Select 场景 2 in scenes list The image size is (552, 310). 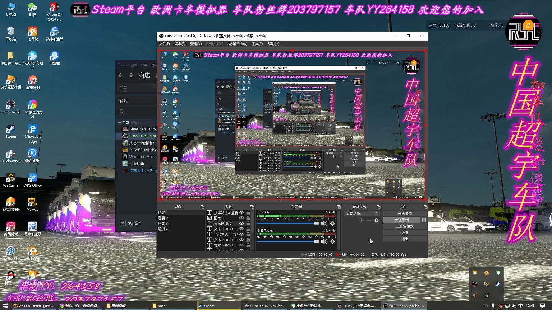(181, 218)
